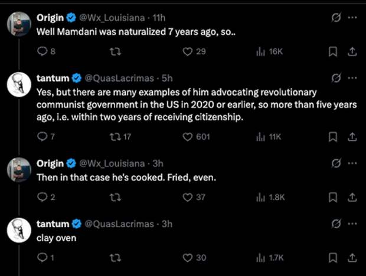Share the 'he's cooked. Fried, even' tweet
Viewport: 366px width, 276px height.
(352, 197)
